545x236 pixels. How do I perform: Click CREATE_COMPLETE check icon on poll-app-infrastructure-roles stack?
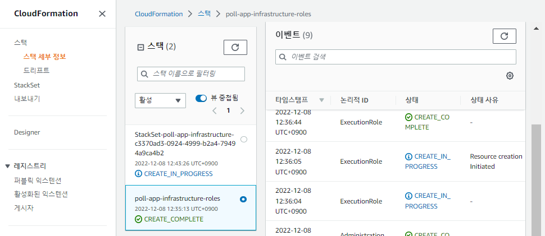click(138, 219)
